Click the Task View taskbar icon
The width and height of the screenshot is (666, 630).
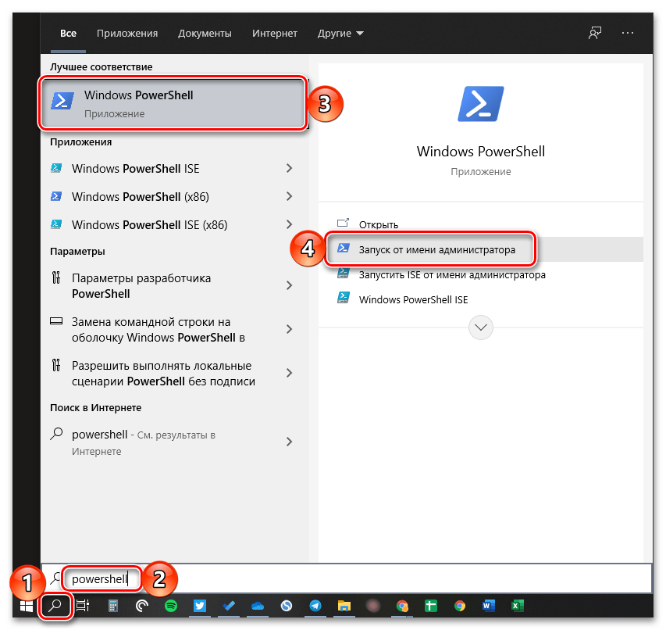83,605
